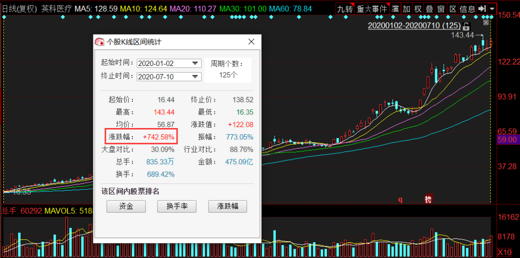This screenshot has height=258, width=520.
Task: Click the 150.54 price axis label
Action: (509, 15)
